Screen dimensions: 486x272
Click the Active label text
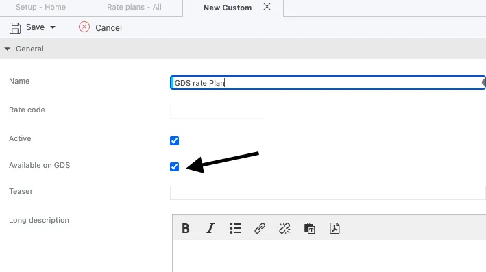click(x=20, y=138)
